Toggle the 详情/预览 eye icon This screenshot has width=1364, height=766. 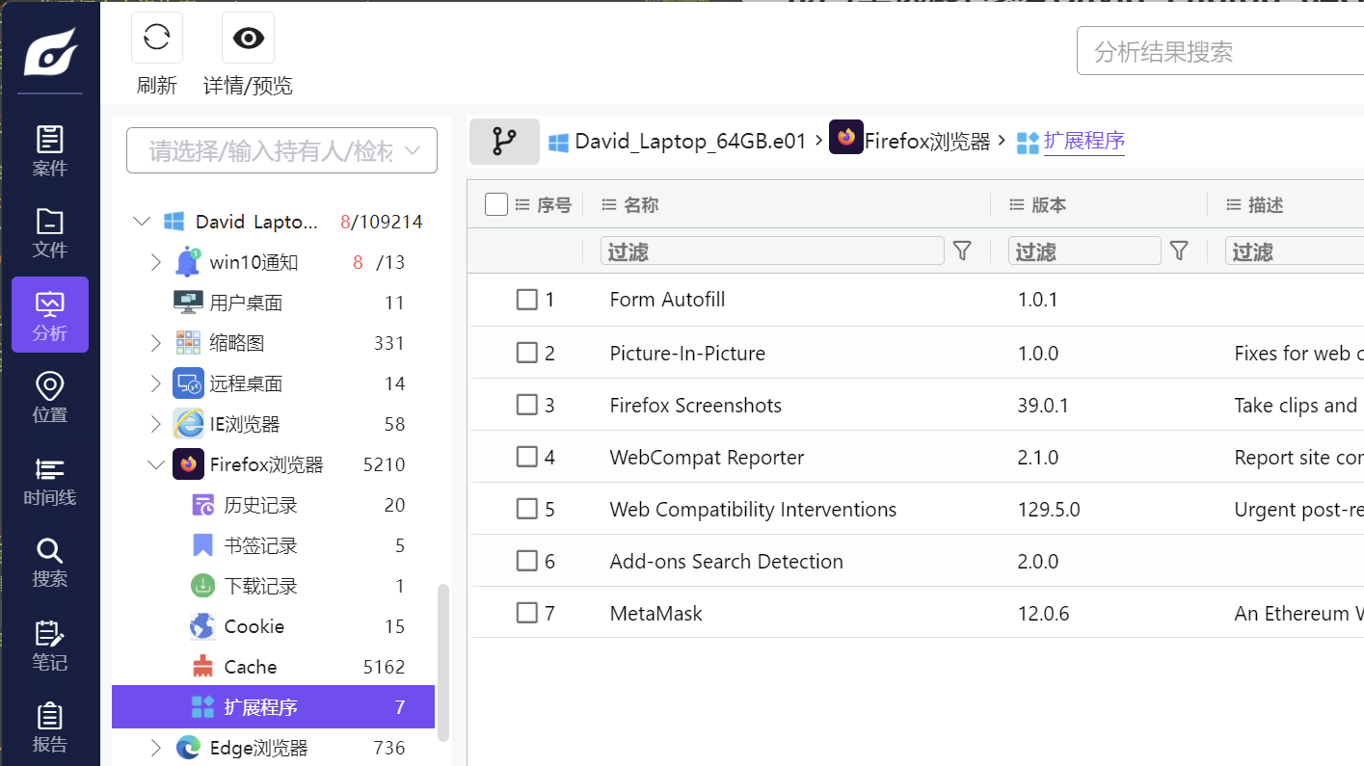(248, 39)
